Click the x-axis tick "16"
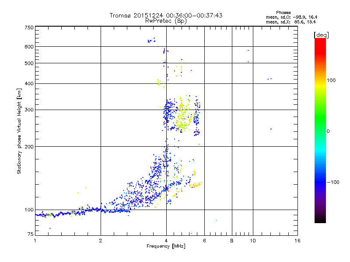This screenshot has width=350, height=262. pyautogui.click(x=297, y=241)
